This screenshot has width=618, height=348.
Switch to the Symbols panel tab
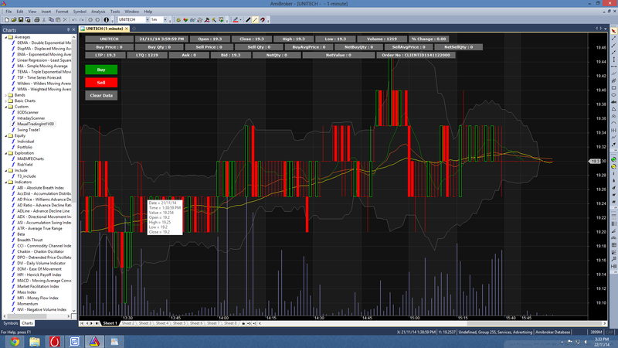click(11, 323)
